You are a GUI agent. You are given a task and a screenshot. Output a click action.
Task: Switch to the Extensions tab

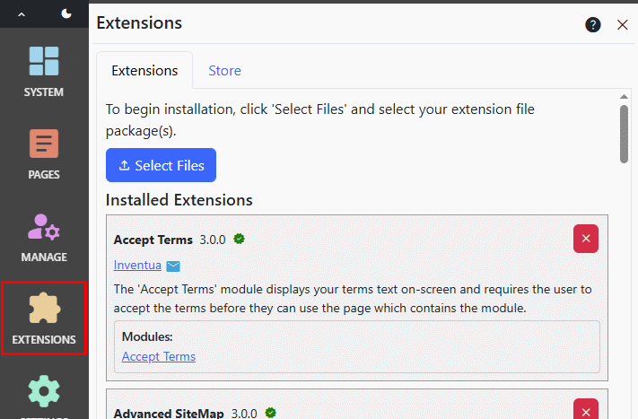point(144,70)
